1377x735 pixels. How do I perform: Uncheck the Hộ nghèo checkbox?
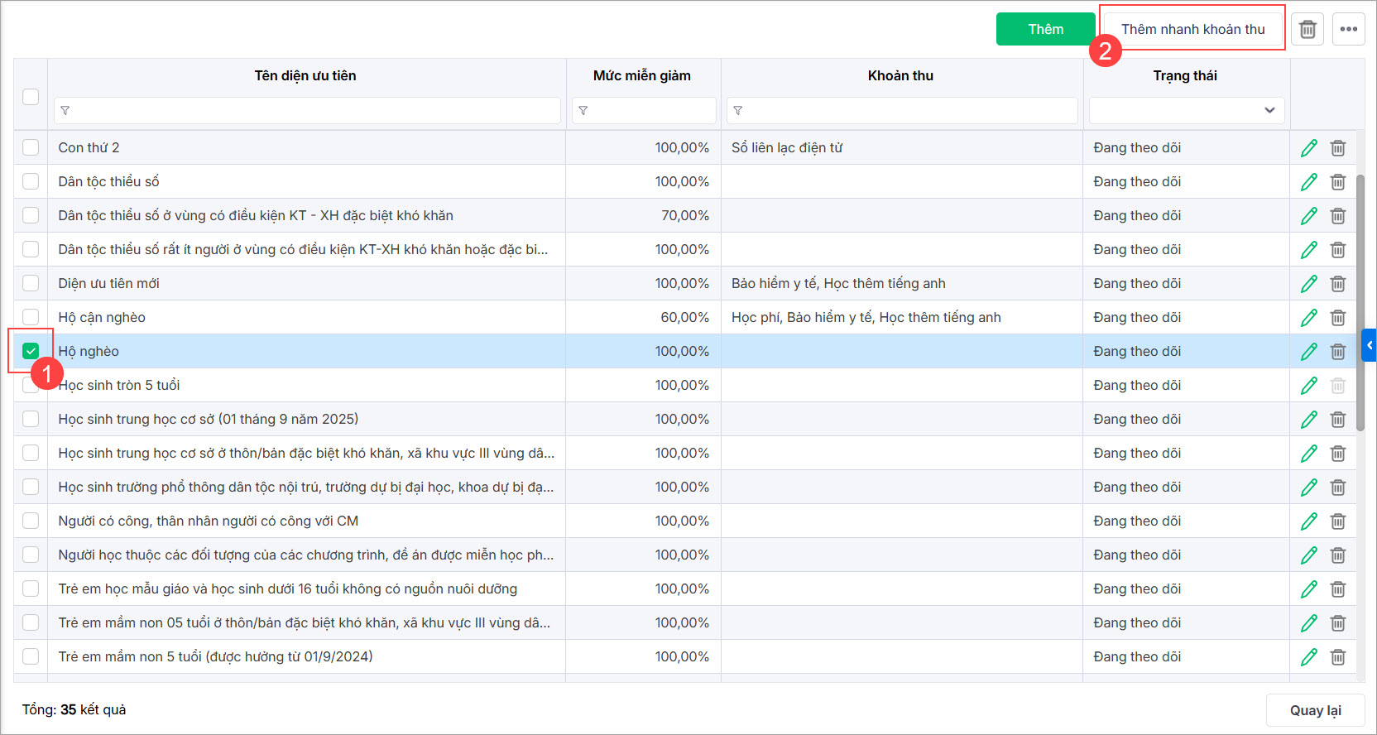(x=31, y=351)
